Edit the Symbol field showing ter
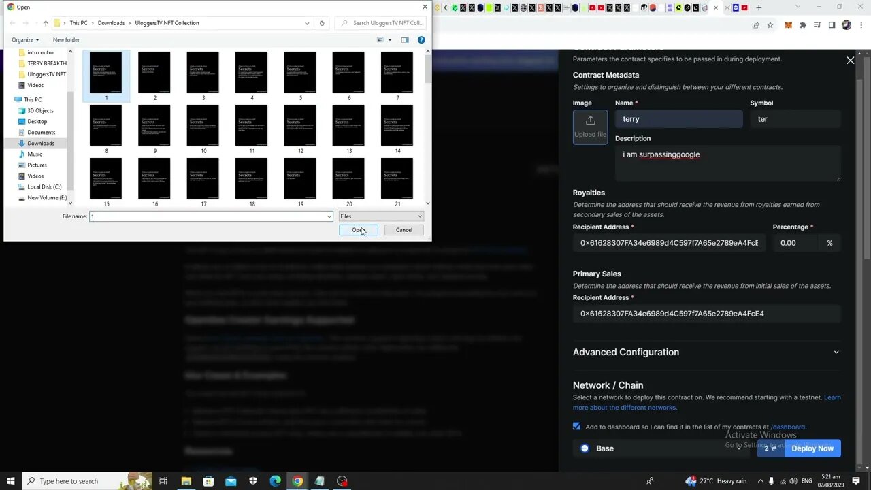The width and height of the screenshot is (871, 490). click(795, 119)
